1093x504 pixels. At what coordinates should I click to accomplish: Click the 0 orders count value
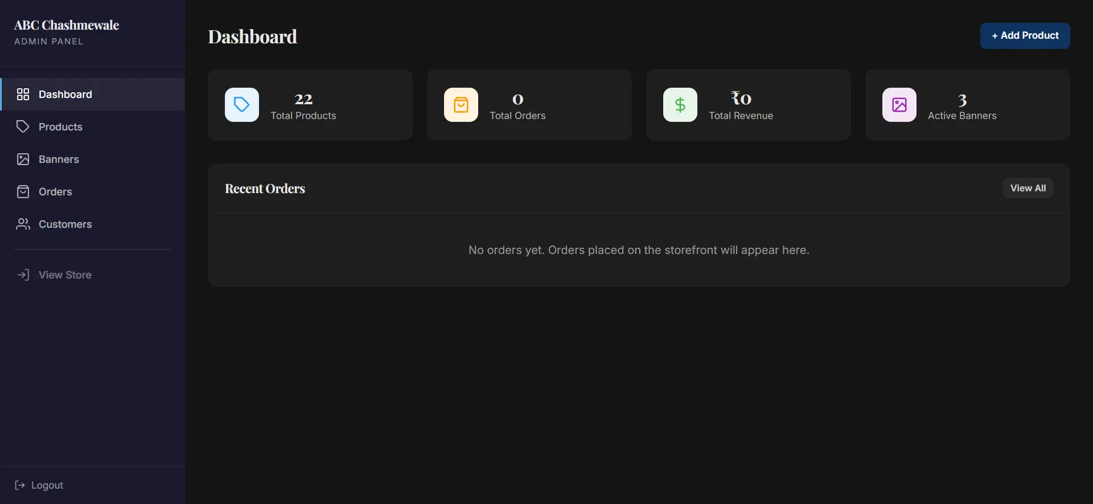point(518,100)
